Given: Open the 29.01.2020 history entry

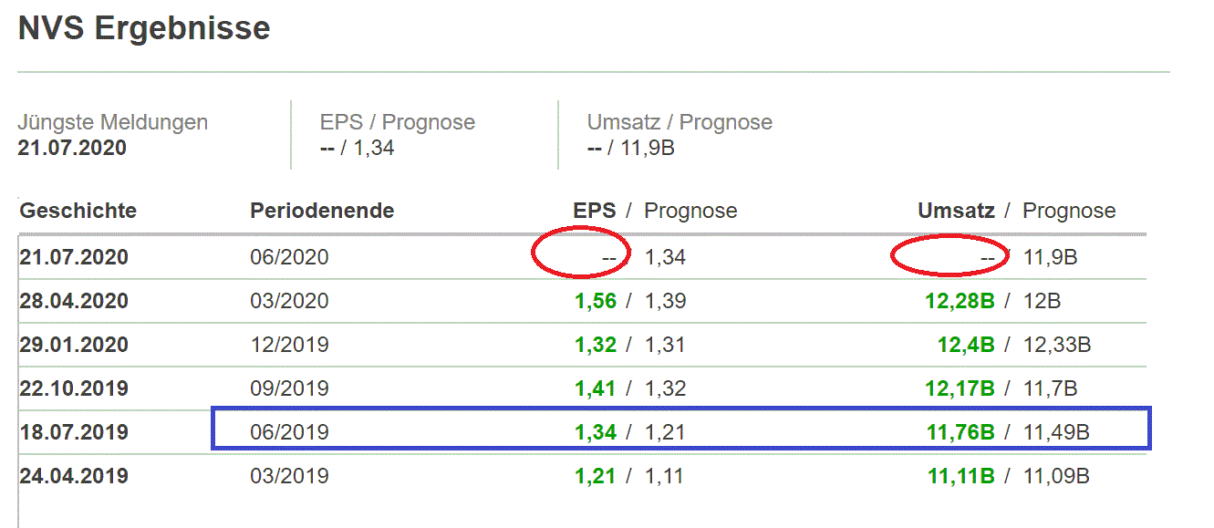Looking at the screenshot, I should (x=74, y=345).
